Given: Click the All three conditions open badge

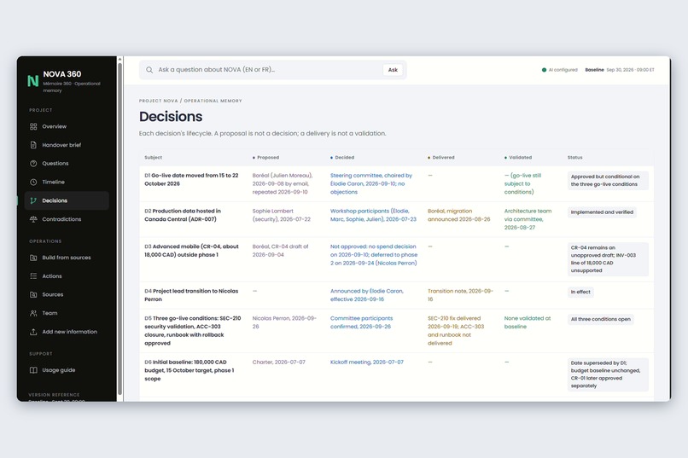Looking at the screenshot, I should pos(601,320).
